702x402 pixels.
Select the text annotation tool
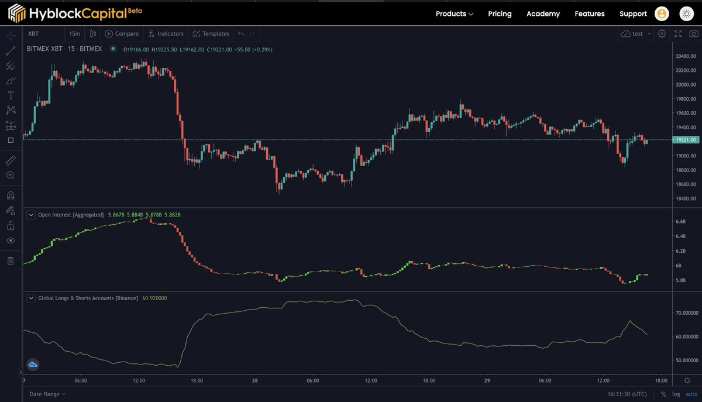[11, 95]
